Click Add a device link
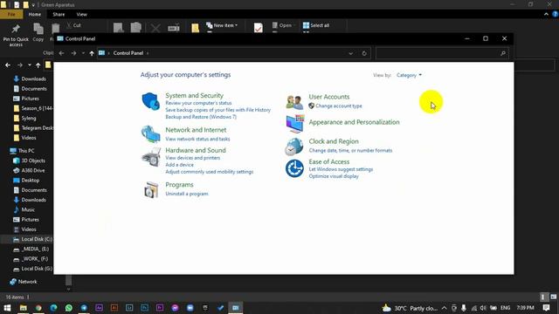 click(179, 165)
